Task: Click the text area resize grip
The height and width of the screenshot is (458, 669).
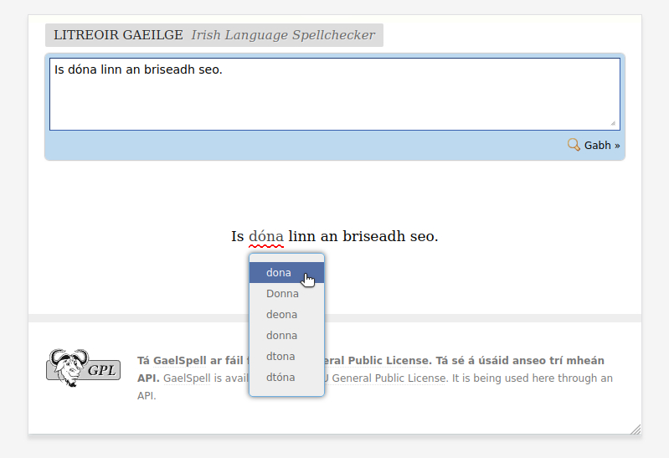Action: click(x=612, y=123)
